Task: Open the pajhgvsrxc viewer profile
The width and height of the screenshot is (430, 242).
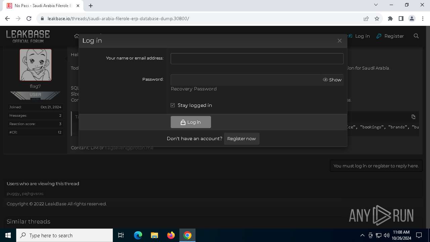Action: pyautogui.click(x=33, y=194)
